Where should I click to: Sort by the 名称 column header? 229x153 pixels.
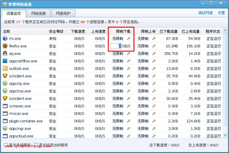pyautogui.click(x=24, y=31)
